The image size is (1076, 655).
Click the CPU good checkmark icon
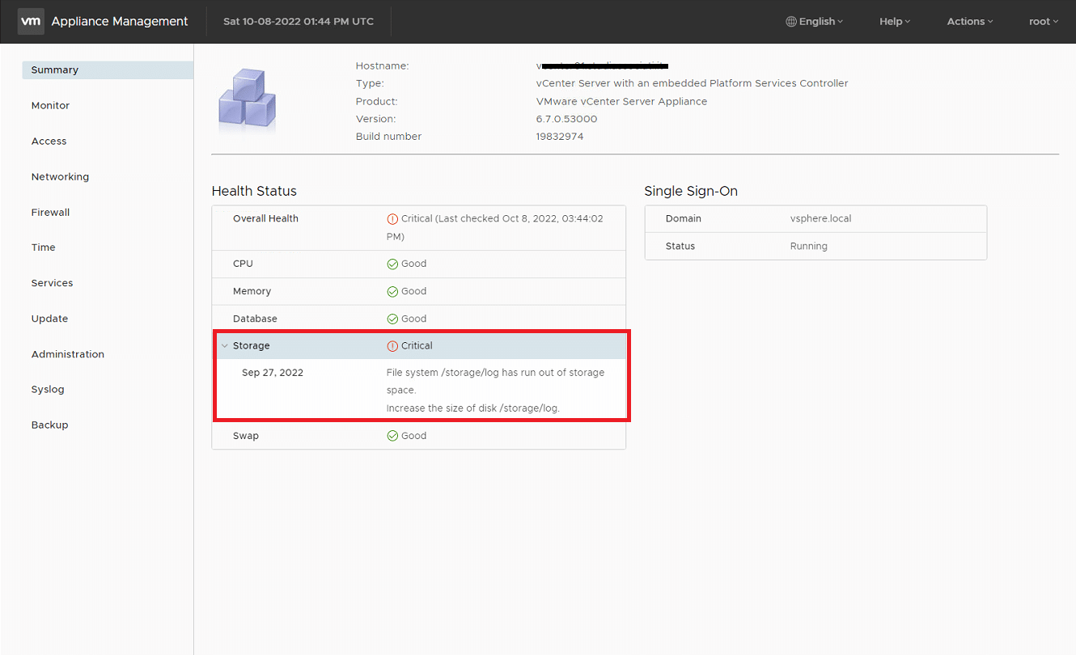[x=392, y=264]
